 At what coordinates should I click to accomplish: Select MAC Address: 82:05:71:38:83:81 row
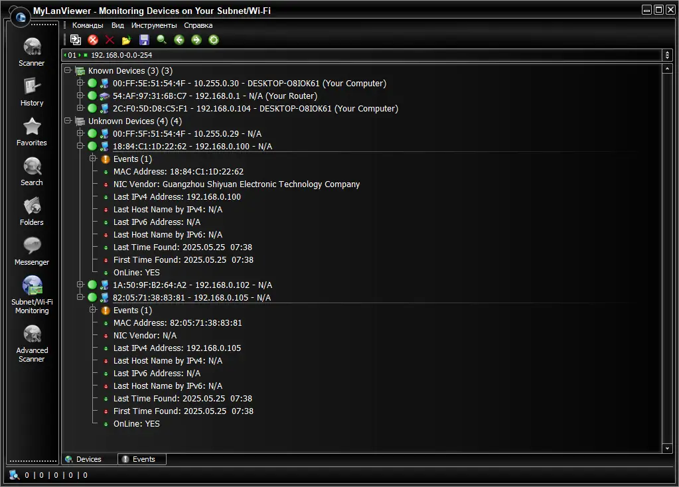[177, 323]
